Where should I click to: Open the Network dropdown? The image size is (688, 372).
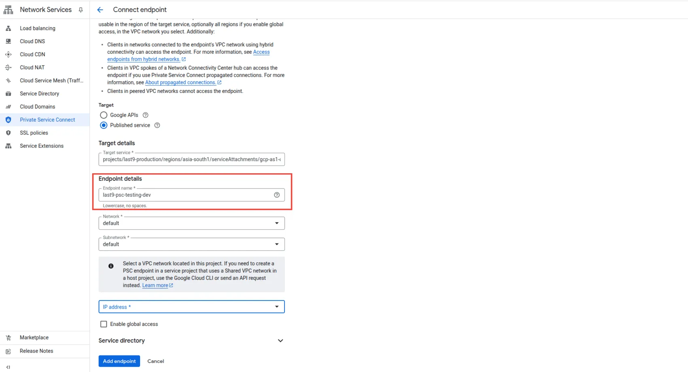[x=191, y=223]
